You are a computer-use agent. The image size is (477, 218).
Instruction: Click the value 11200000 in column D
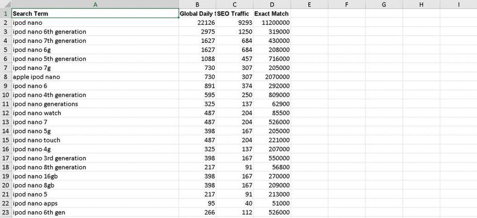[272, 23]
